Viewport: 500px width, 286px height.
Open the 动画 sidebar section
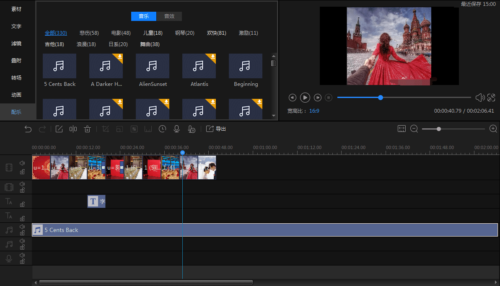16,95
